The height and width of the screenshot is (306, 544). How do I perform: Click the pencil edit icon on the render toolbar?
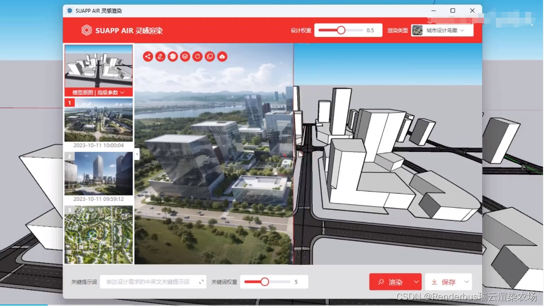tap(160, 56)
